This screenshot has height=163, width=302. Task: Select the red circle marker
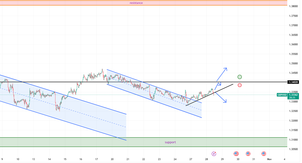click(240, 85)
